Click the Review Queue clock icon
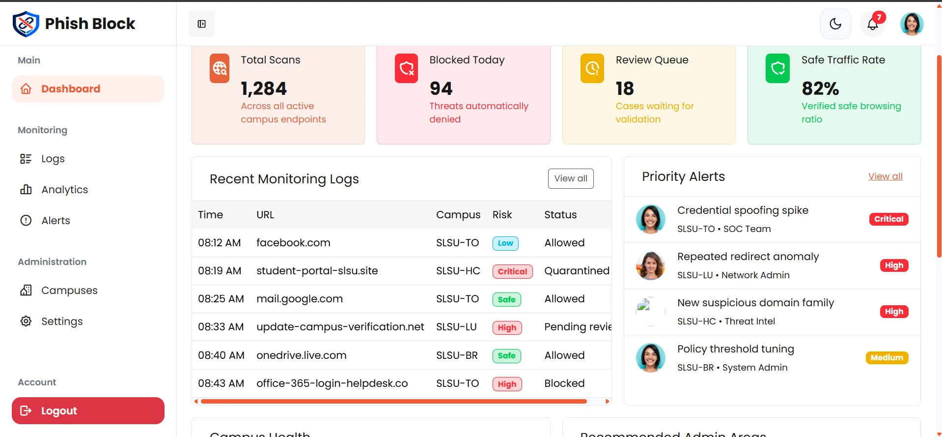 [x=592, y=68]
